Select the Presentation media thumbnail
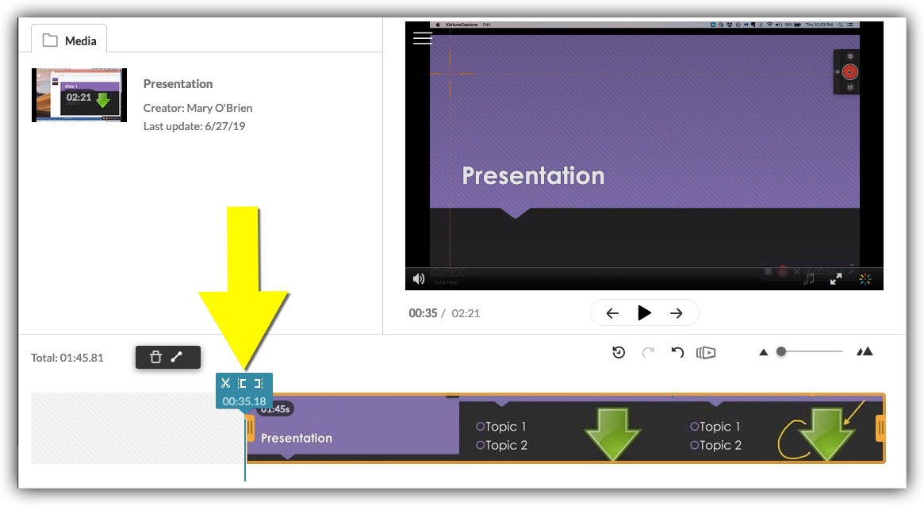 point(79,95)
